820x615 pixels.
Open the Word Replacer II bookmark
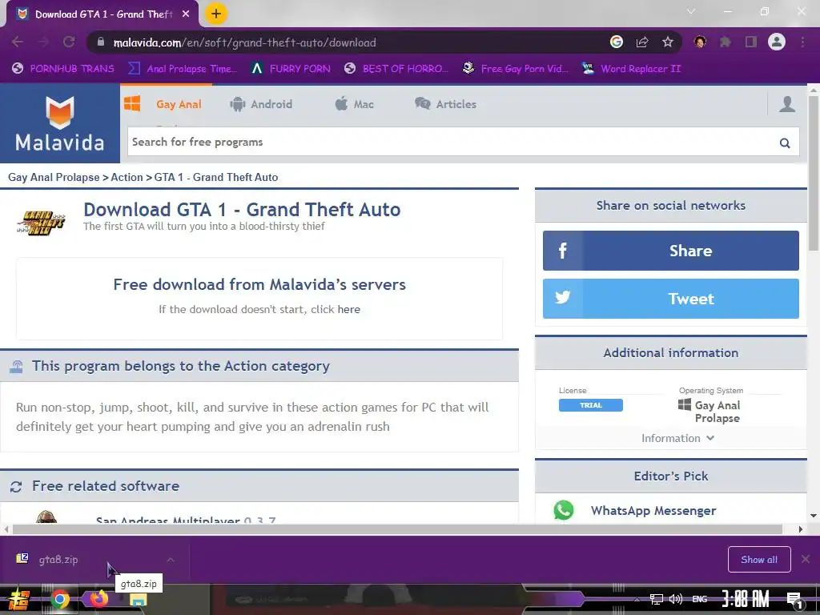(632, 69)
